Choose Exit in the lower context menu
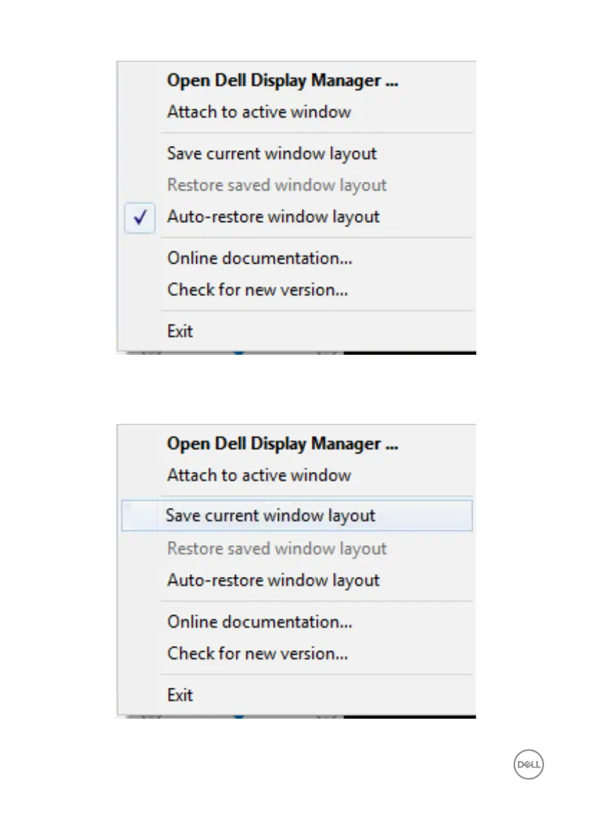The height and width of the screenshot is (840, 592). click(x=180, y=695)
